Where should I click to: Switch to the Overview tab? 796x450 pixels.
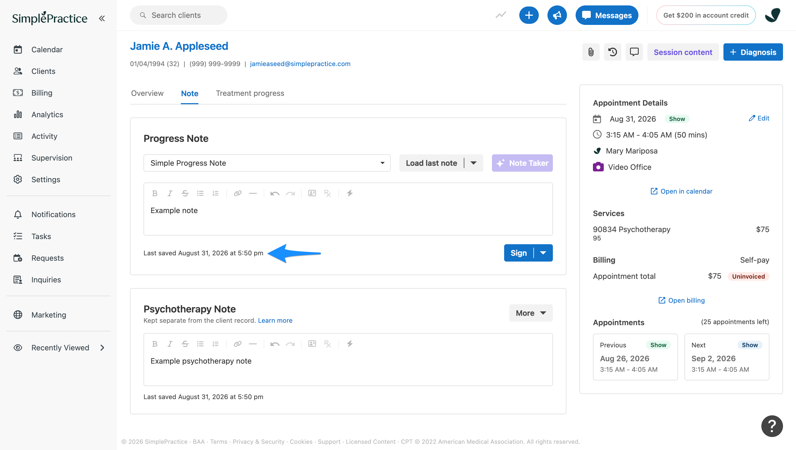click(147, 93)
